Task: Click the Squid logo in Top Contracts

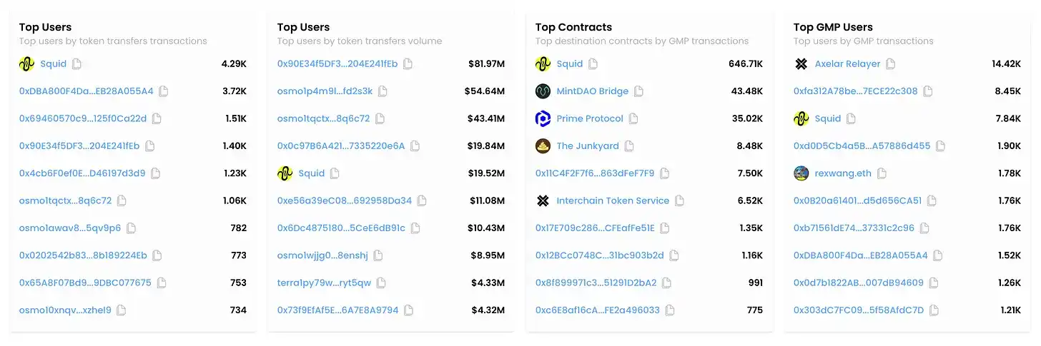Action: (543, 64)
